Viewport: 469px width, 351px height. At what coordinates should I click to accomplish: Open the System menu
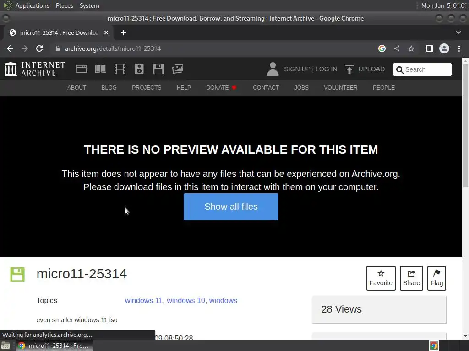click(89, 5)
